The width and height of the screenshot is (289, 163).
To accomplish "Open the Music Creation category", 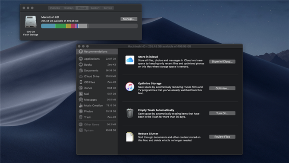I will tap(97, 105).
